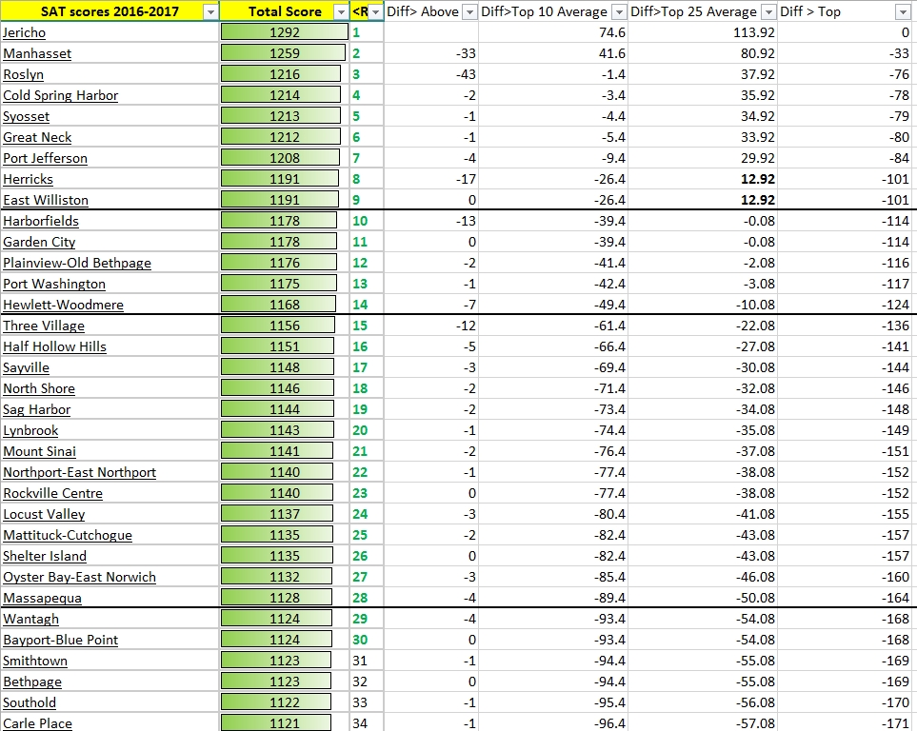Select Harborfields rank cell 10
The image size is (917, 731).
click(367, 221)
